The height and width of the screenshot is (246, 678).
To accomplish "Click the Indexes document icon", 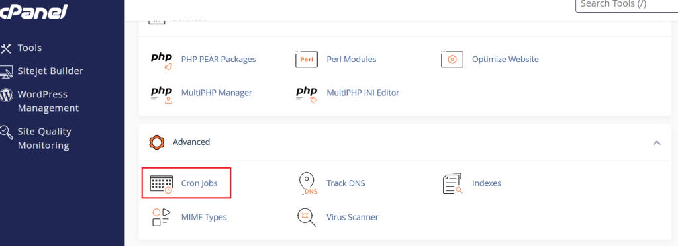I will [x=452, y=184].
